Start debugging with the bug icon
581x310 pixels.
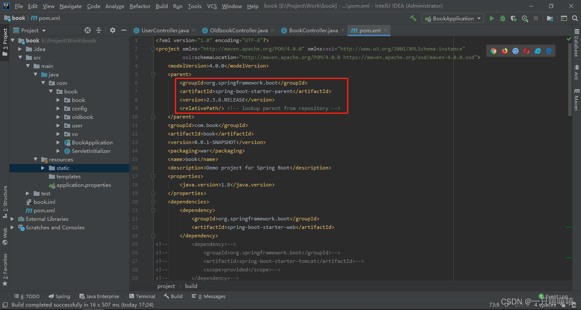coord(503,18)
